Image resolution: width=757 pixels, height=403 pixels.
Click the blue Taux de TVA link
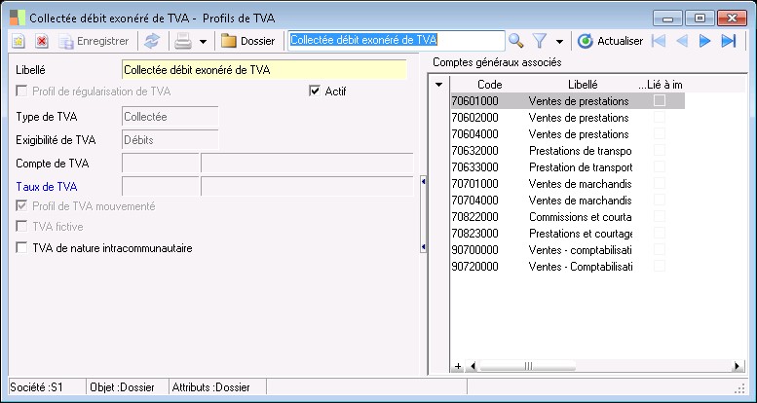tap(47, 187)
